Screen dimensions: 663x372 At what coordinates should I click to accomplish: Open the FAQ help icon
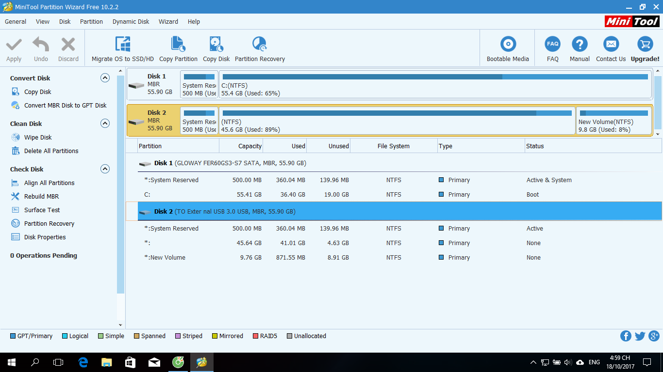point(552,45)
